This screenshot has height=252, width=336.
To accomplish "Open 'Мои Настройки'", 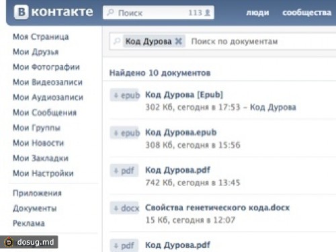I will tap(43, 173).
